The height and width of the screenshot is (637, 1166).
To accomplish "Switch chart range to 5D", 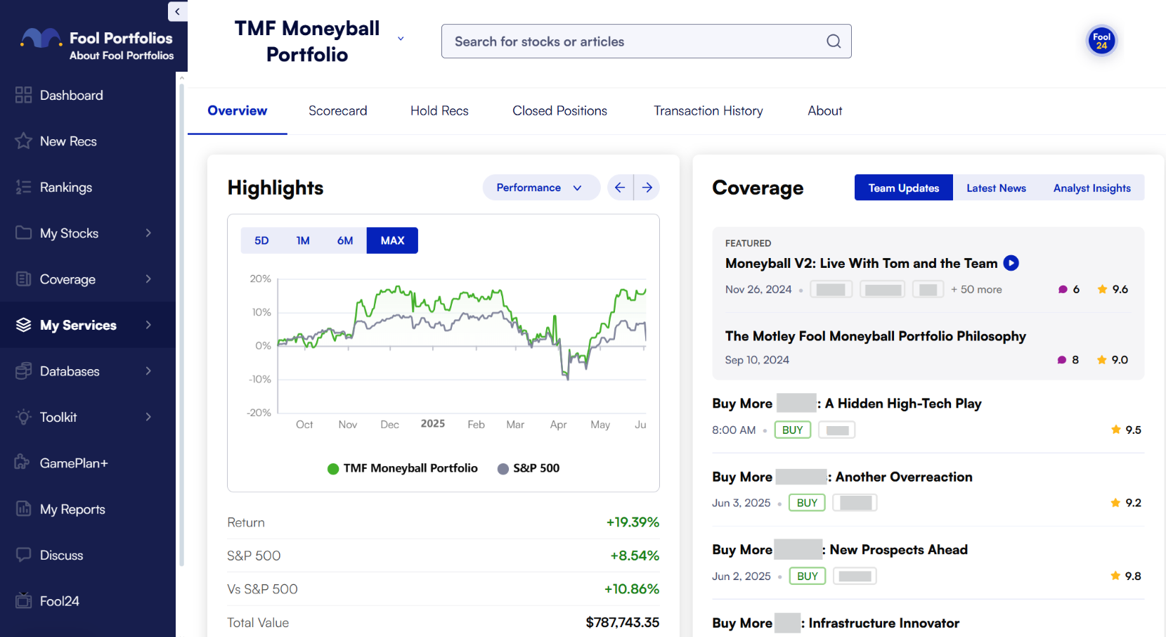I will (261, 240).
